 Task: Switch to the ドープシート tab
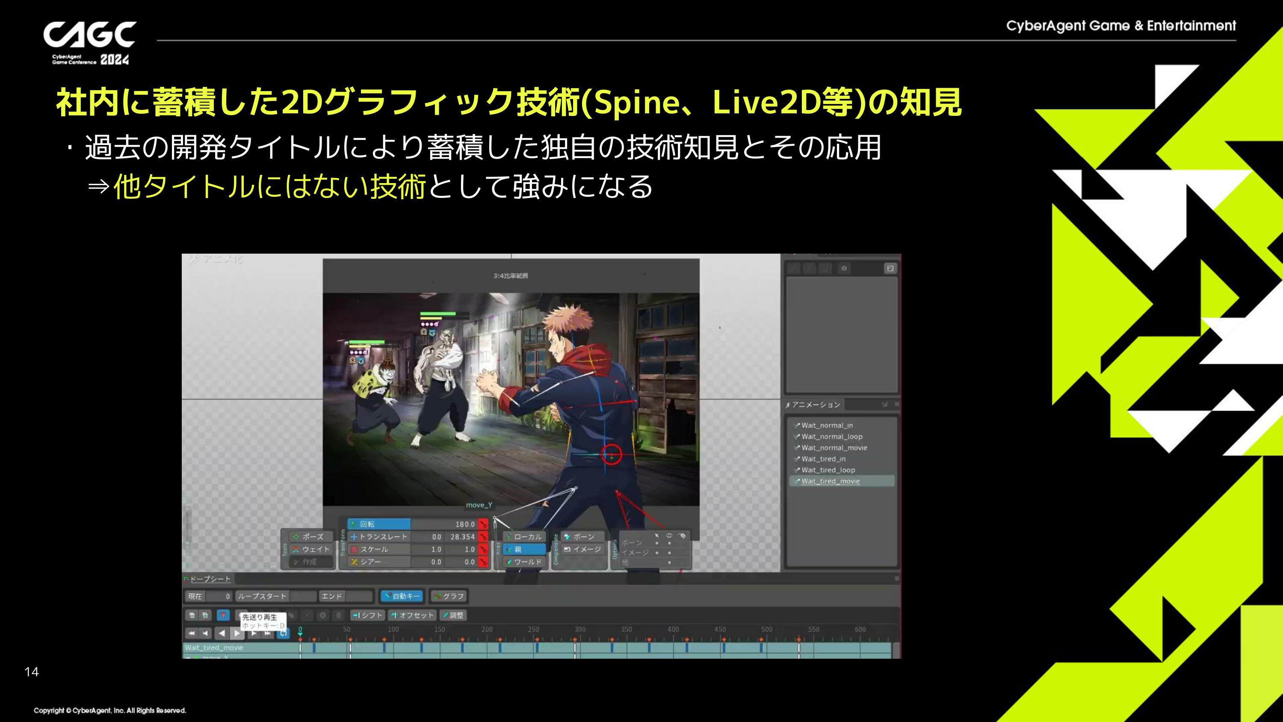click(x=209, y=579)
